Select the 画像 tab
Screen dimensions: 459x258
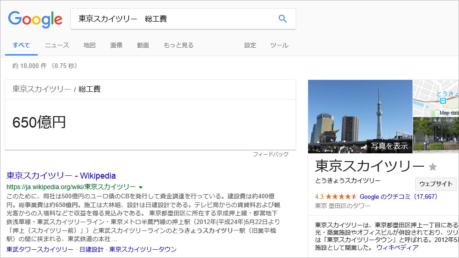[x=116, y=45]
